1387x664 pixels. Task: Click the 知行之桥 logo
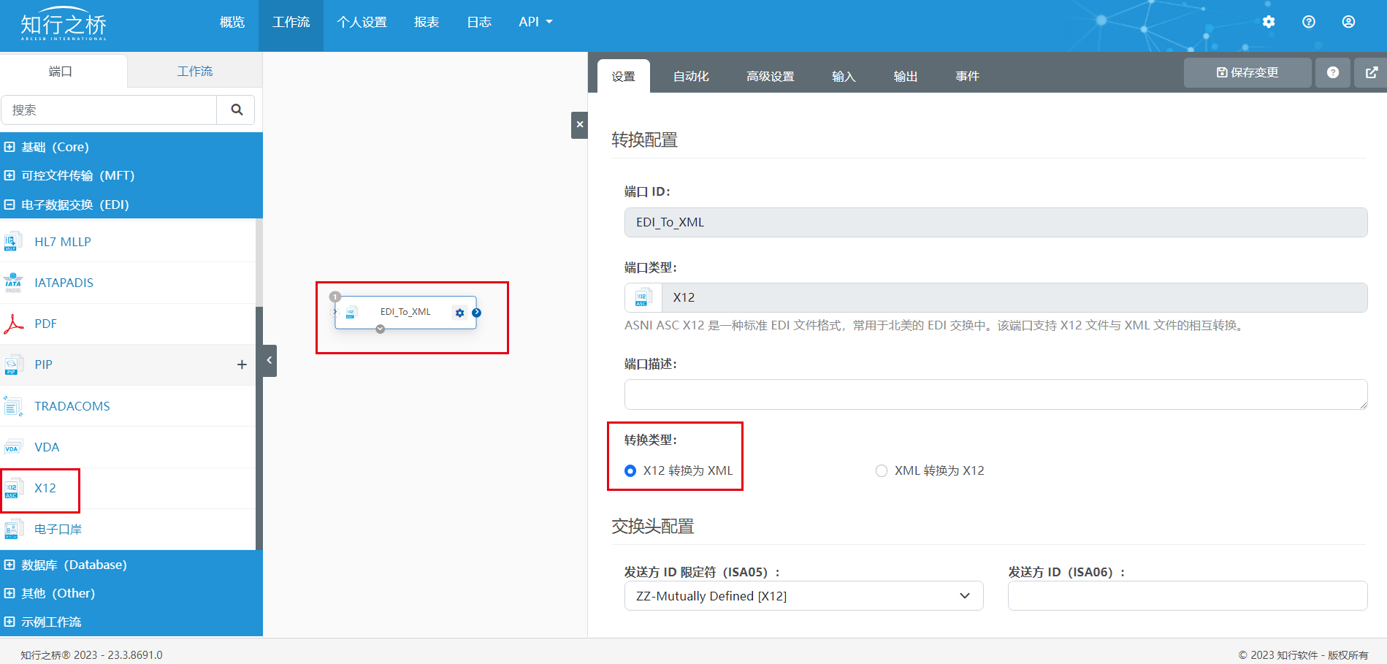pyautogui.click(x=64, y=26)
